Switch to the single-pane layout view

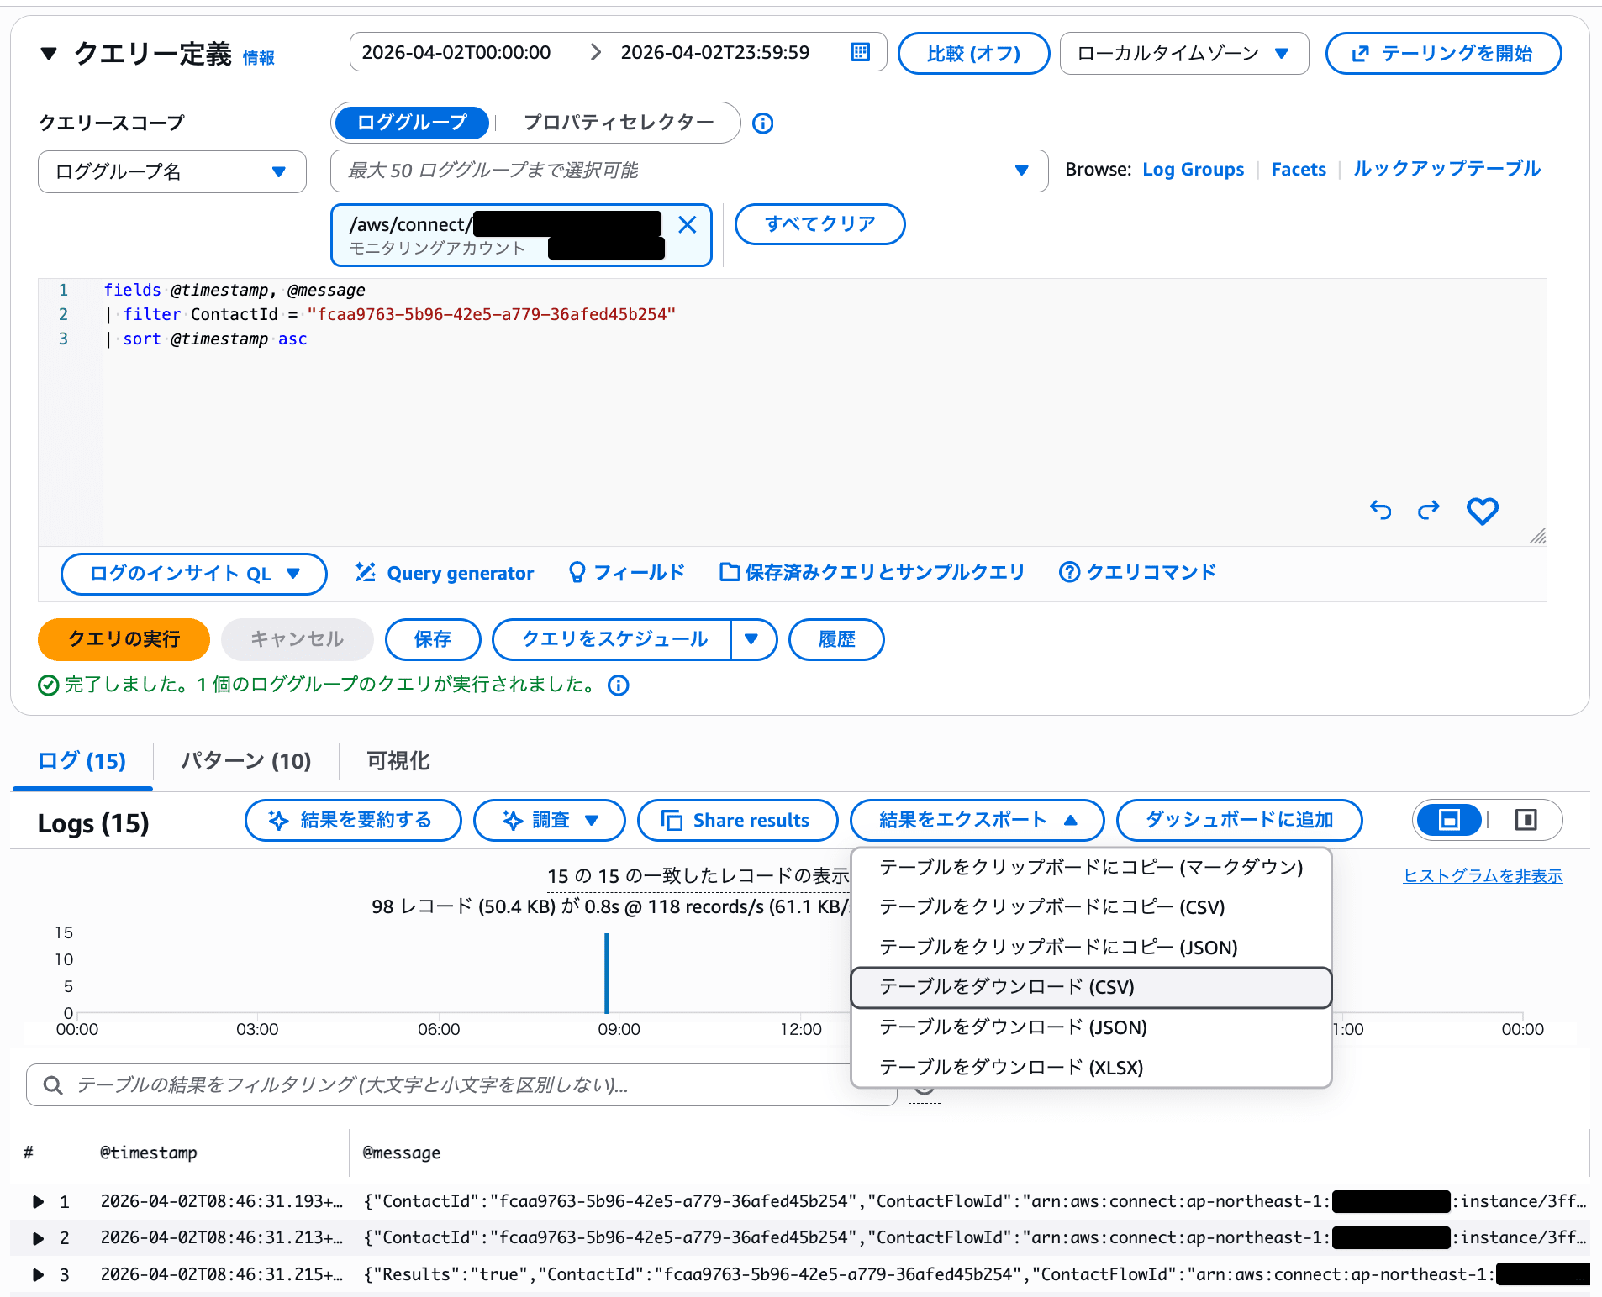tap(1449, 820)
